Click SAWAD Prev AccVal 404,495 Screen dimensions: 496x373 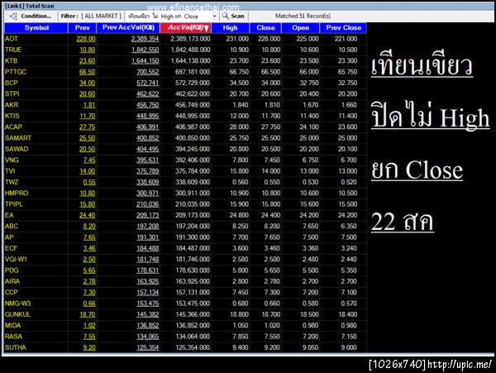pyautogui.click(x=148, y=149)
